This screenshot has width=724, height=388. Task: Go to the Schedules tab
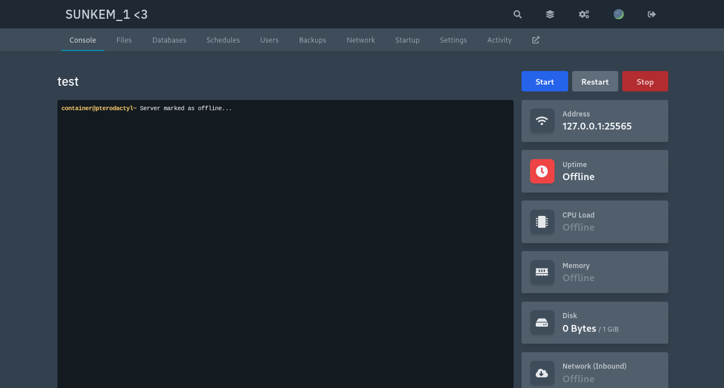(x=223, y=40)
